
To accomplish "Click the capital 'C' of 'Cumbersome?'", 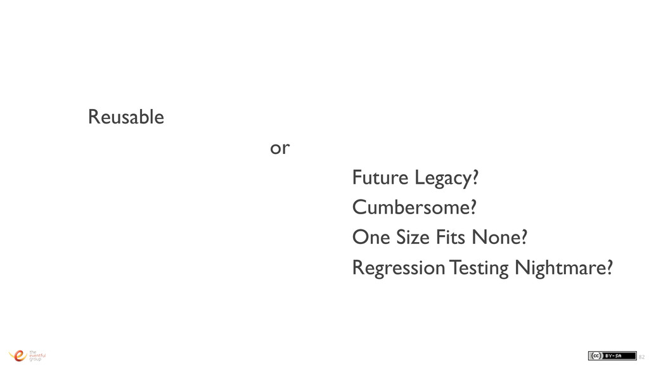I will pyautogui.click(x=359, y=207).
